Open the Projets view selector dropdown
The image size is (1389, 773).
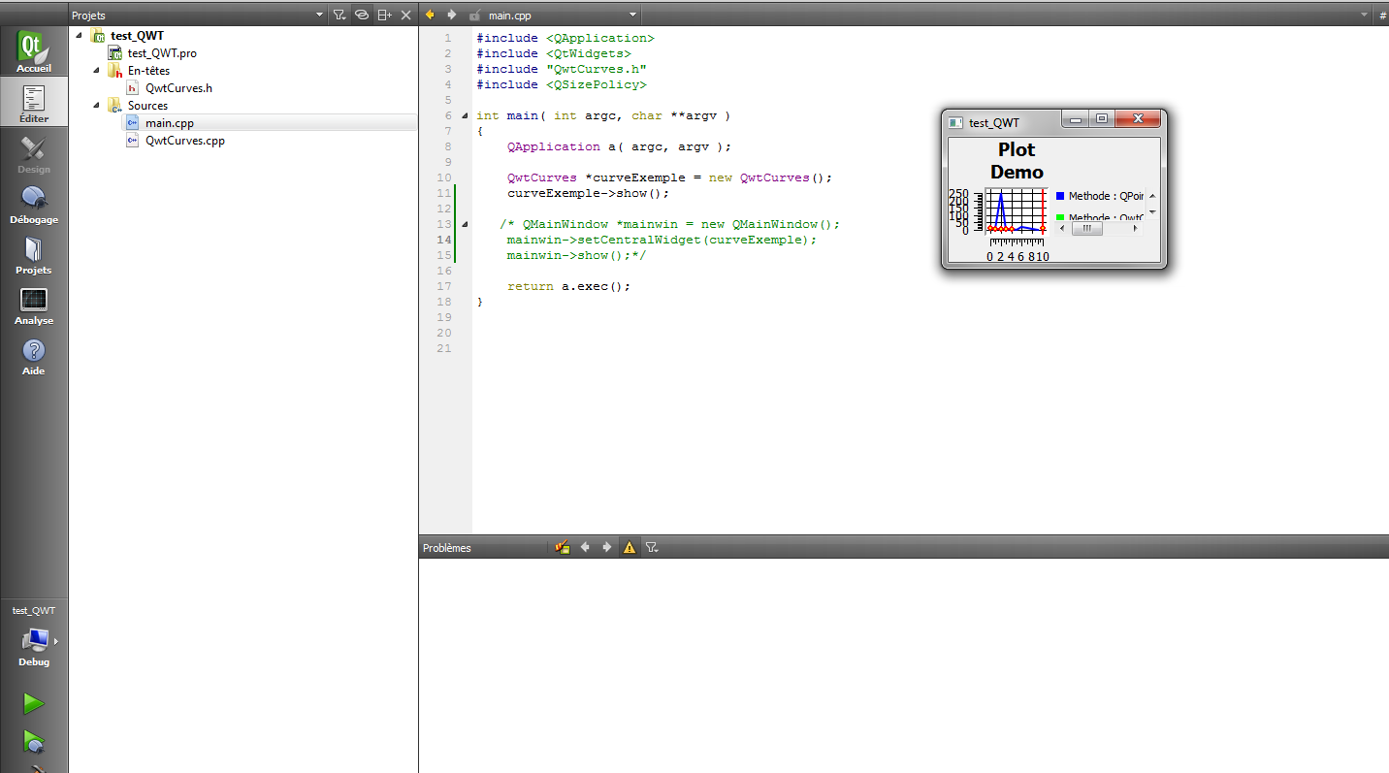[320, 16]
